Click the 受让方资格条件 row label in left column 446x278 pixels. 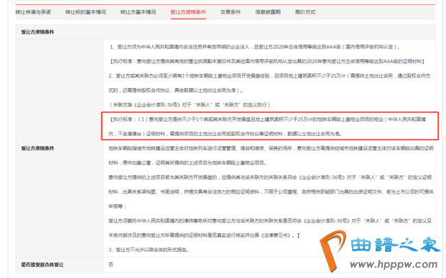36,148
